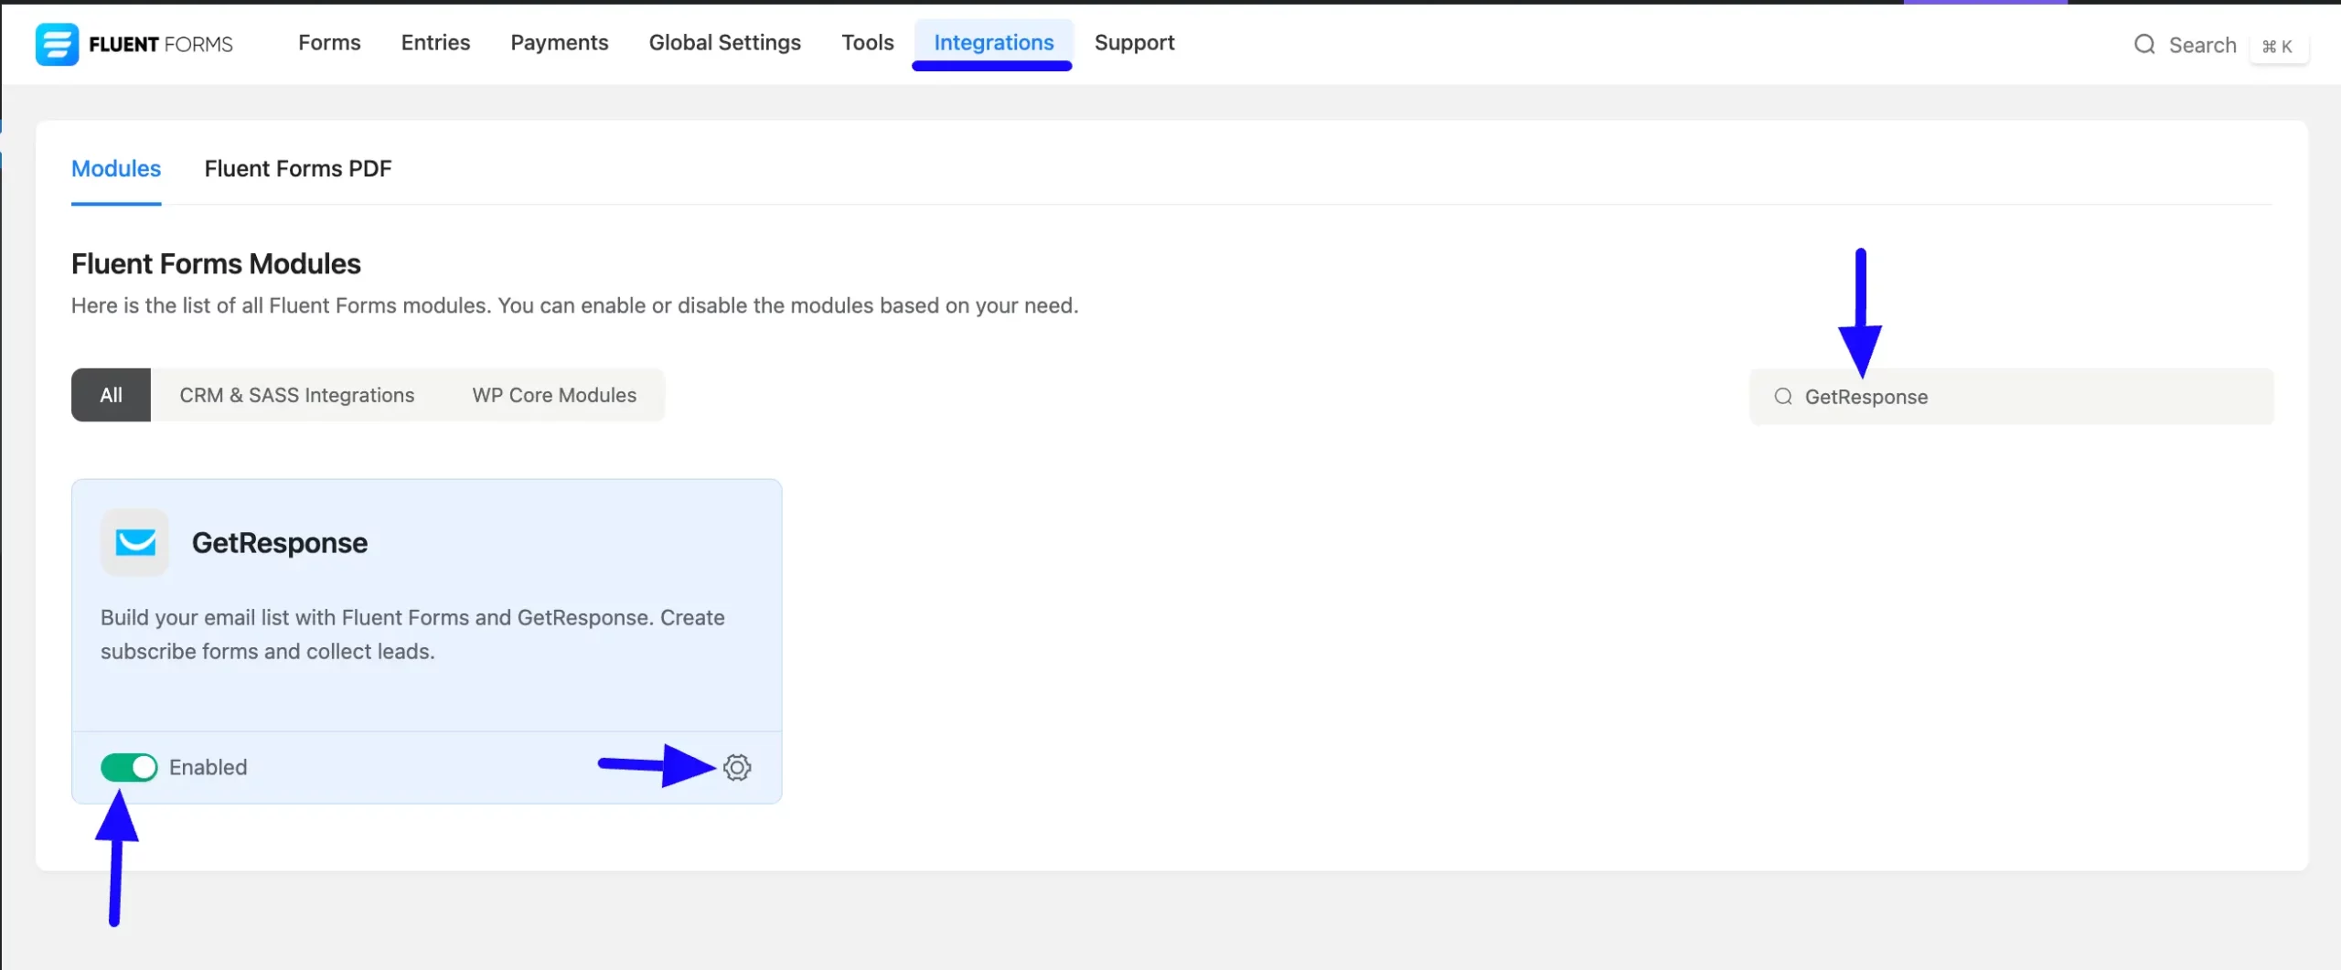Open the Entries menu

click(x=435, y=43)
